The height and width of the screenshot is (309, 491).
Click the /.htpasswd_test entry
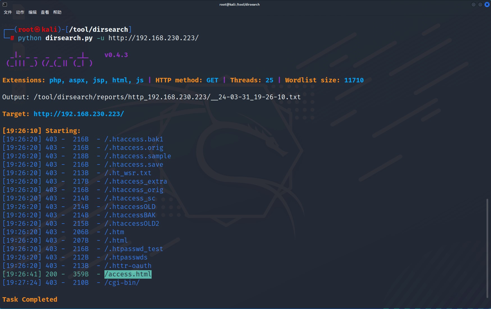pos(134,249)
